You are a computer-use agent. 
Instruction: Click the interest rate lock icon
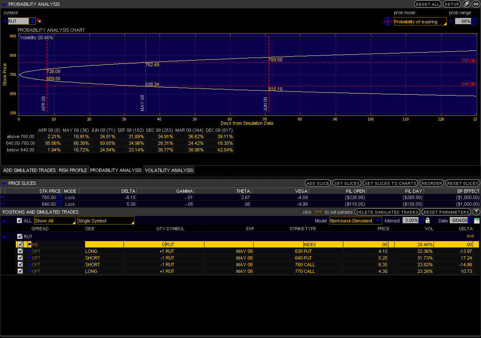[427, 220]
